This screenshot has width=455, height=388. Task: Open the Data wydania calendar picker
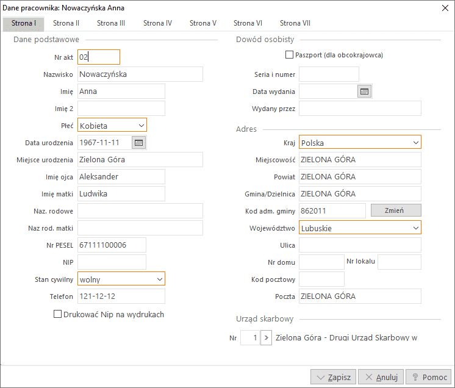coord(364,92)
